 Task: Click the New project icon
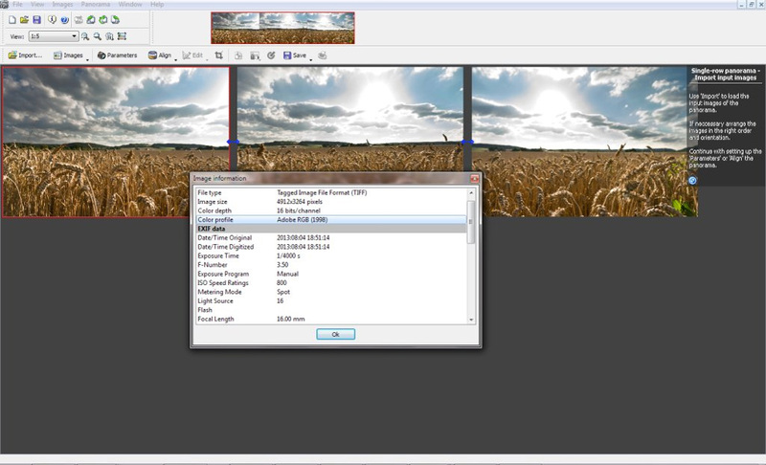point(12,19)
